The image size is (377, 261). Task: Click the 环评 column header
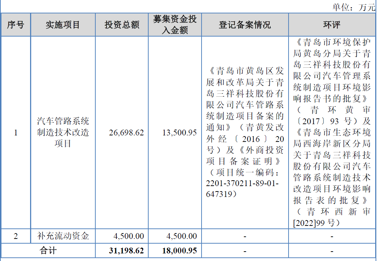332,25
